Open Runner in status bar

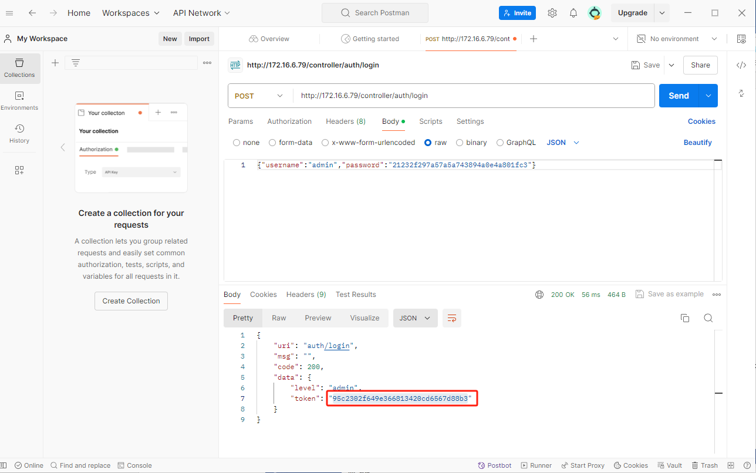[536, 465]
